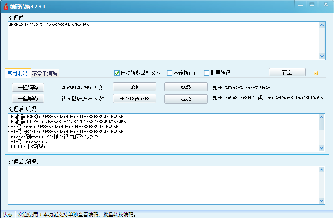
Task: Click status bar welcome message
Action: (x=76, y=214)
